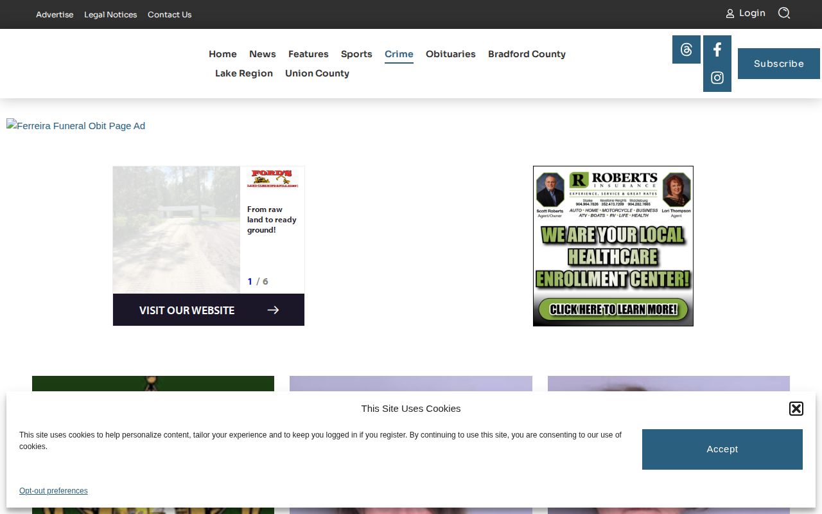Screen dimensions: 822x514
Task: Open the Bradford County section
Action: pos(527,54)
